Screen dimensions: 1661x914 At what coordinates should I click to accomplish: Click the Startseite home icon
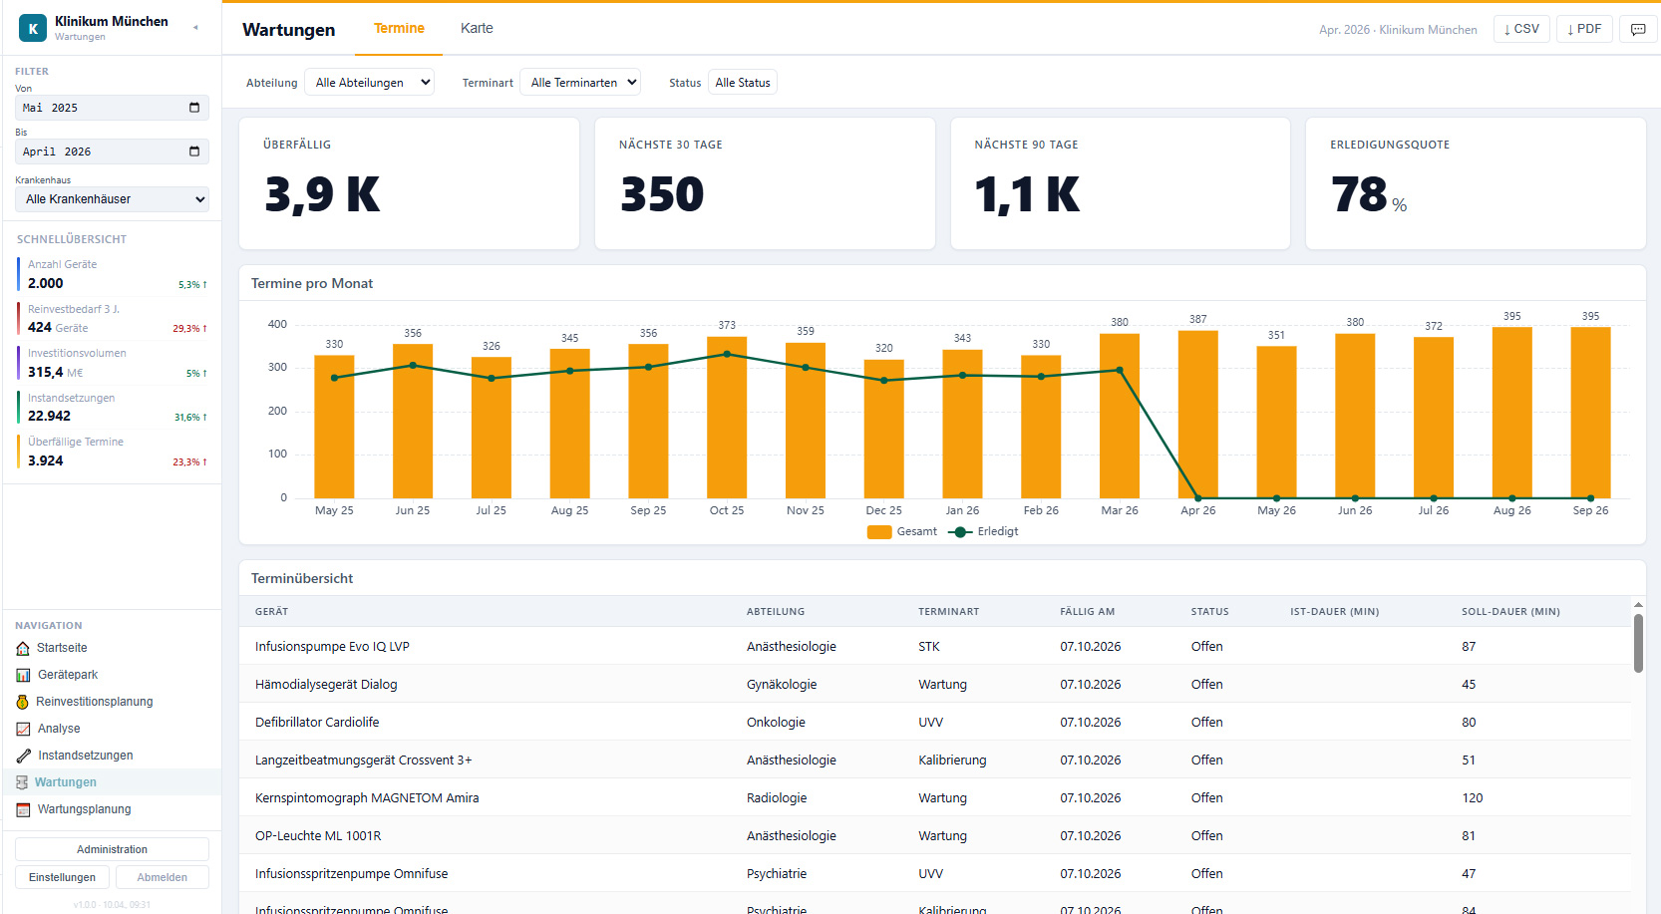pos(23,648)
